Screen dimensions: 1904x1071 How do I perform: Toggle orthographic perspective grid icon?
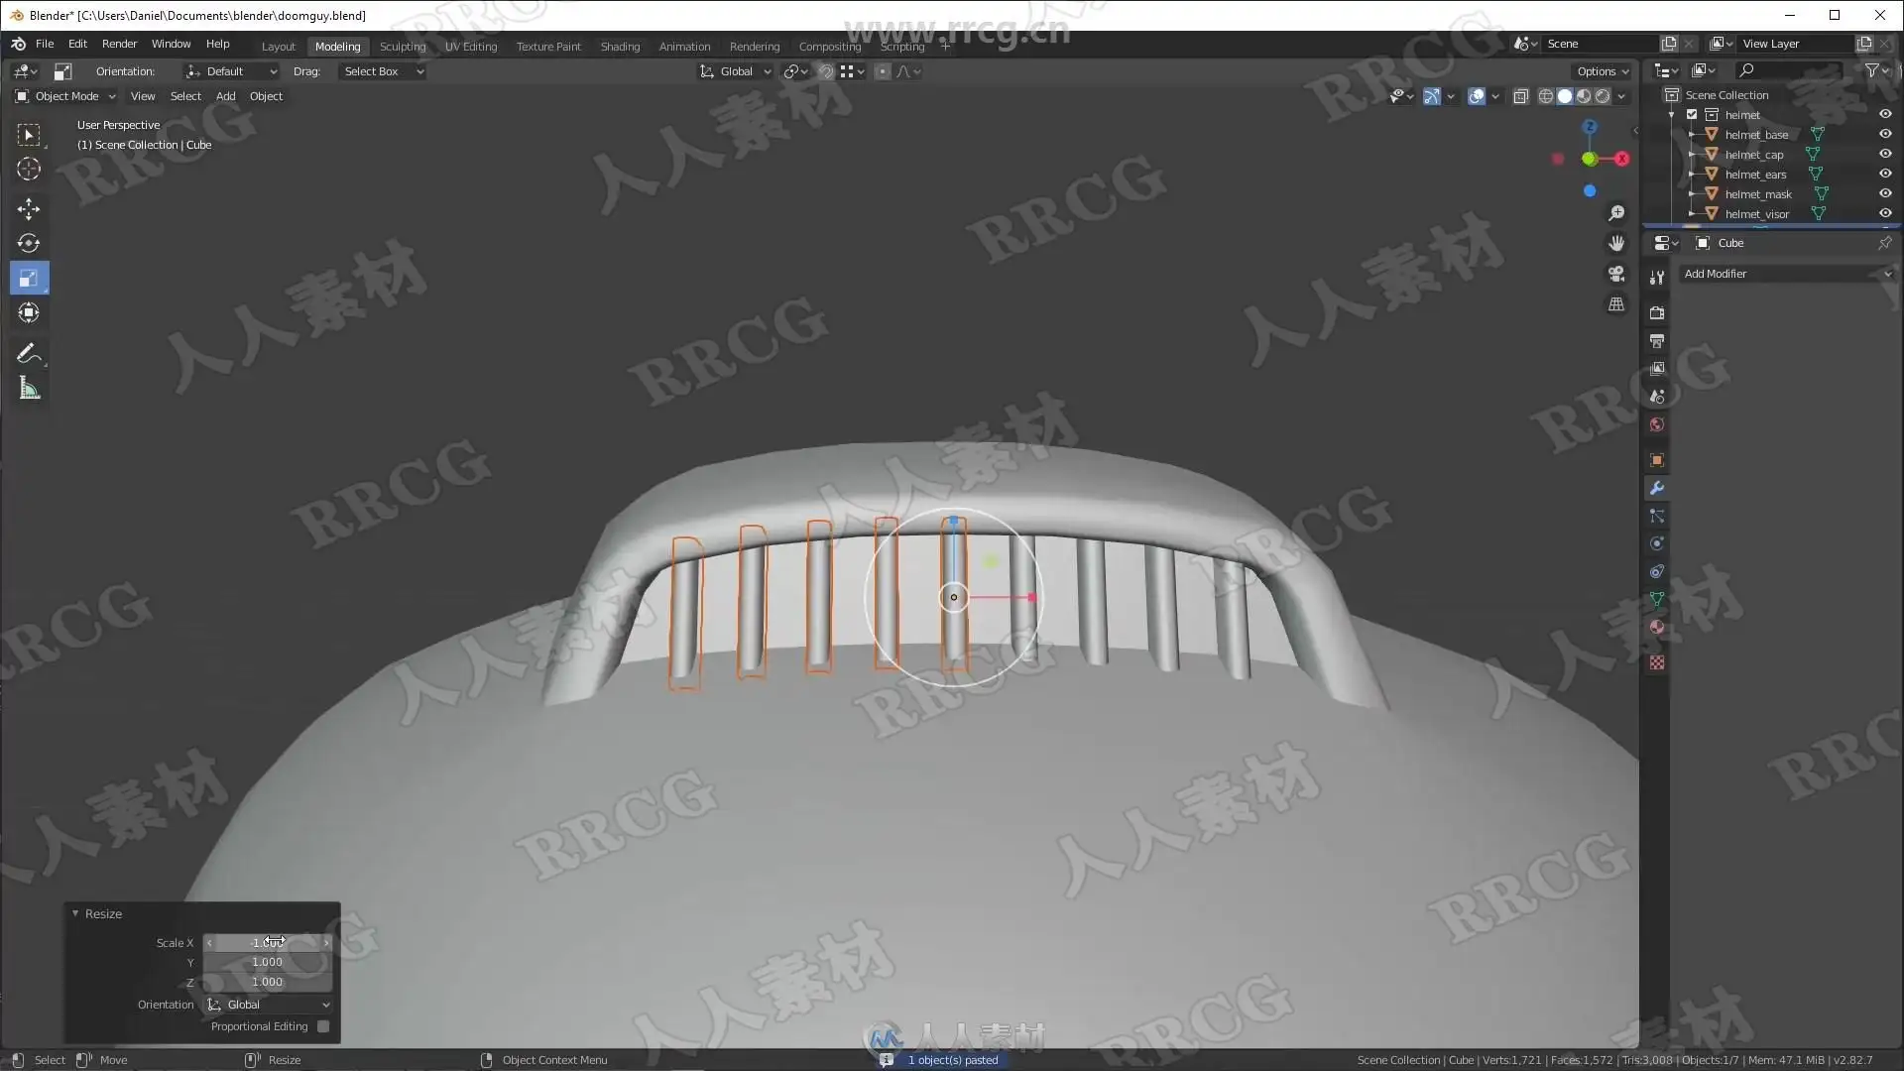(x=1616, y=304)
